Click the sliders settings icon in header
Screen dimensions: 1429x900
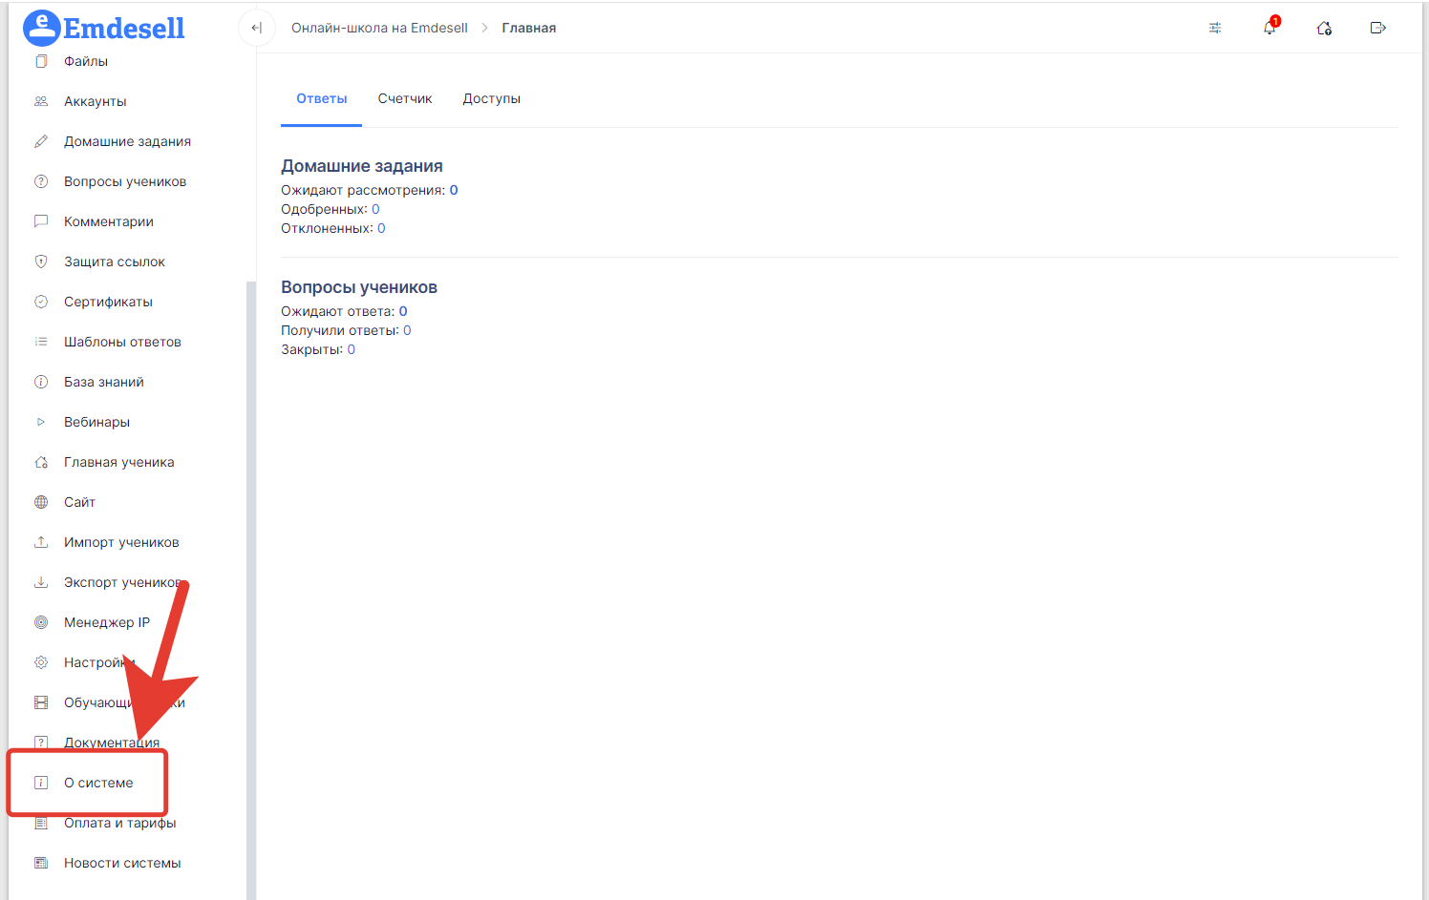1215,28
